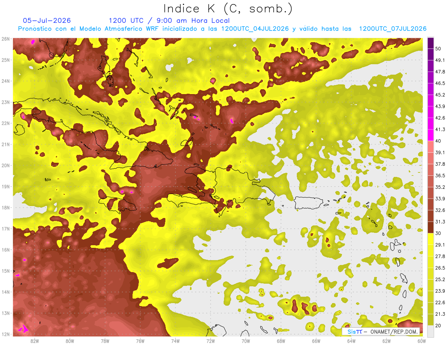Click colorbar value '27.8'
448x346 pixels.
tap(440, 256)
